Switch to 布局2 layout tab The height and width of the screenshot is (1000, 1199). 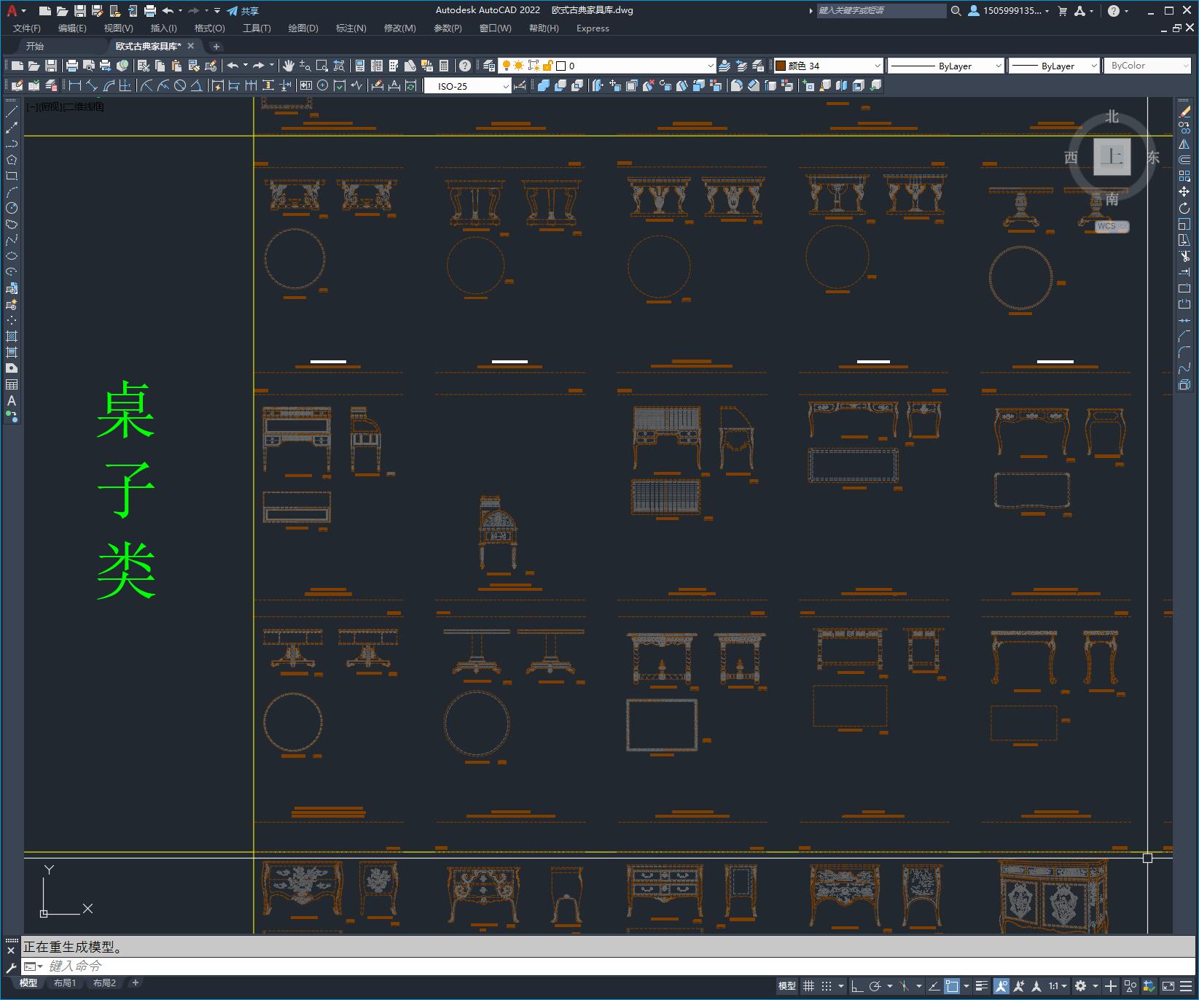coord(104,983)
